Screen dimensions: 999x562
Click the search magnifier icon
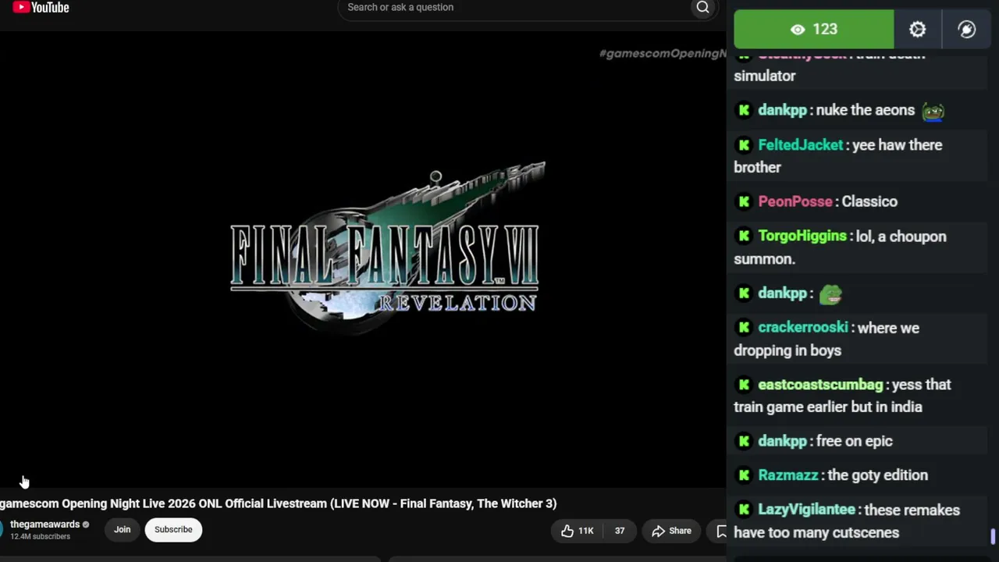[x=702, y=8]
